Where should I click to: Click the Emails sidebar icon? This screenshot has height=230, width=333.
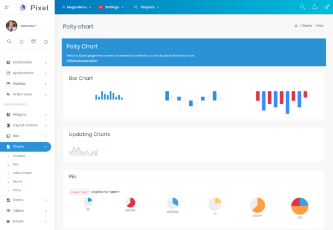pos(8,221)
